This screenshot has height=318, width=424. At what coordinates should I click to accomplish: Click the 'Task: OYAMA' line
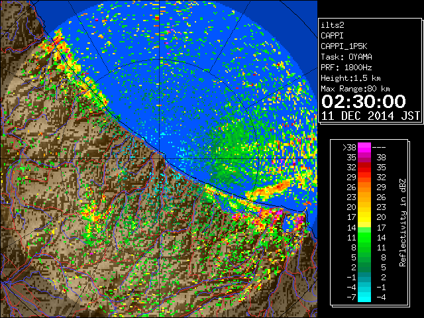(346, 57)
